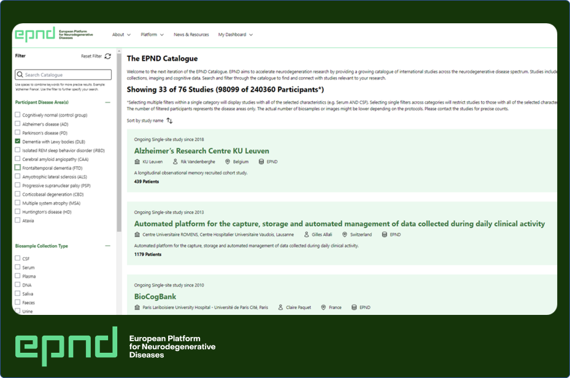Click the KU Leuven institution building icon
Image resolution: width=570 pixels, height=378 pixels.
(x=137, y=161)
